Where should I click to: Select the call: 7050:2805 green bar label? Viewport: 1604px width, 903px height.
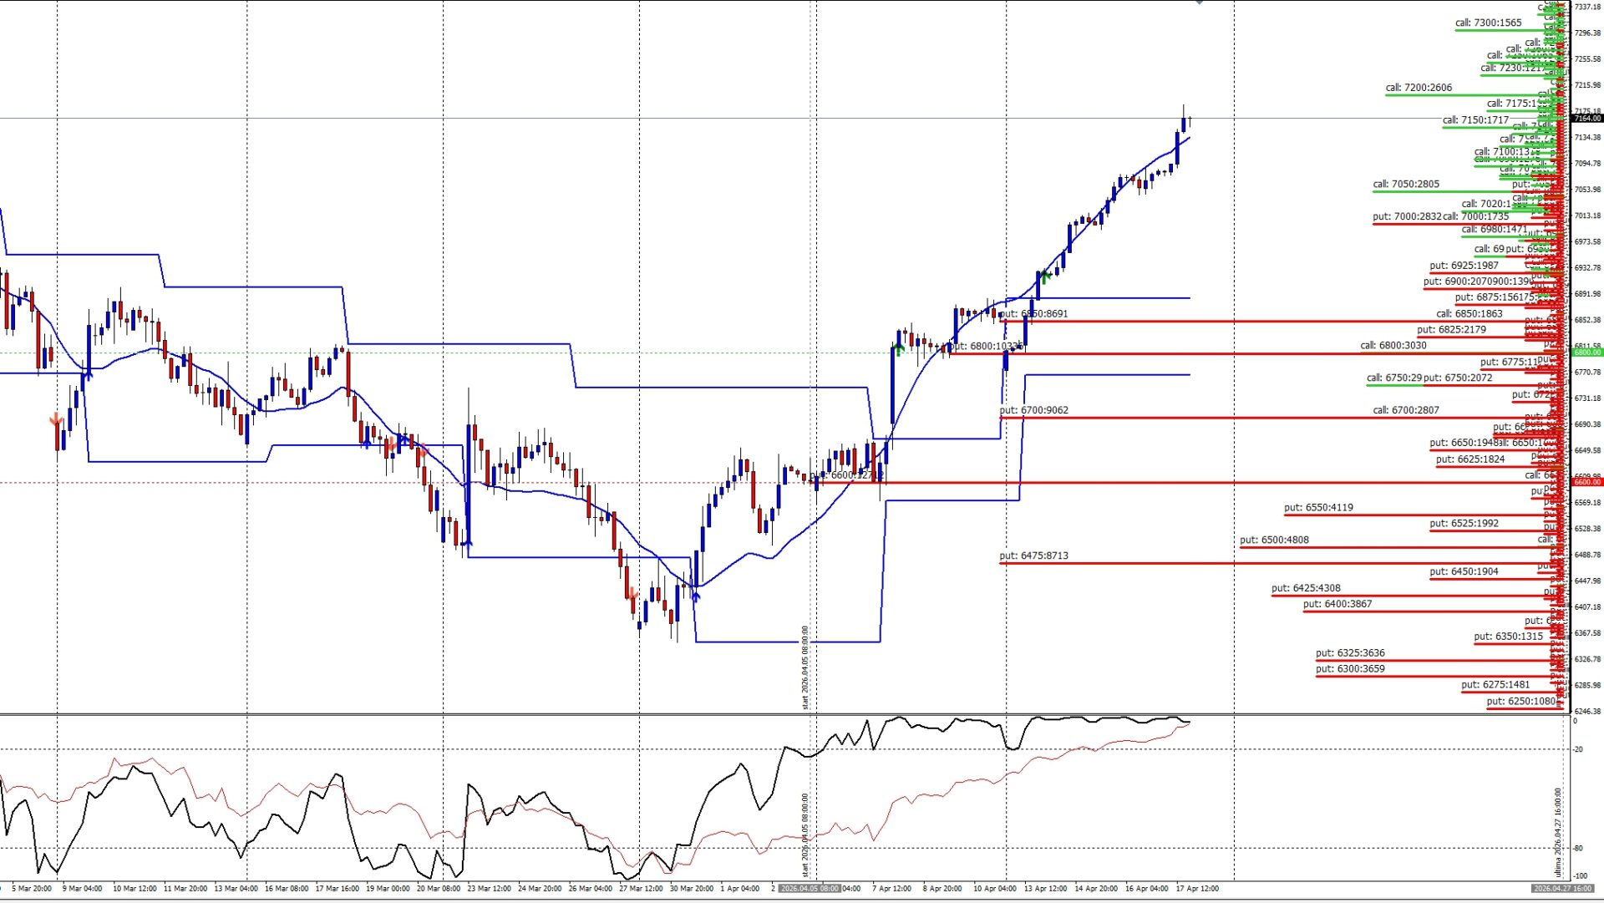[1406, 185]
